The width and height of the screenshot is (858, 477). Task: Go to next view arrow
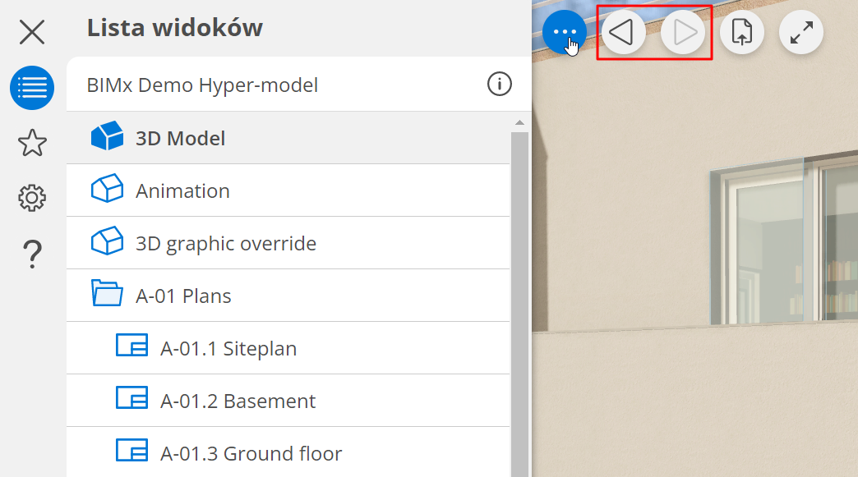[x=683, y=33]
